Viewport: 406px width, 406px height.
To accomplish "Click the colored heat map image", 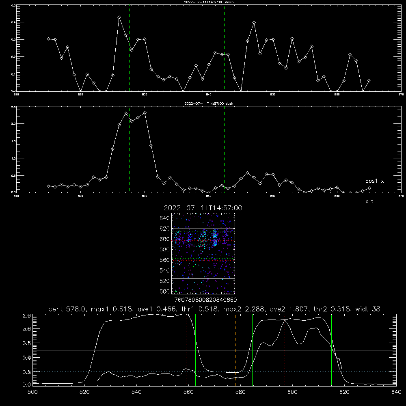I will click(203, 253).
